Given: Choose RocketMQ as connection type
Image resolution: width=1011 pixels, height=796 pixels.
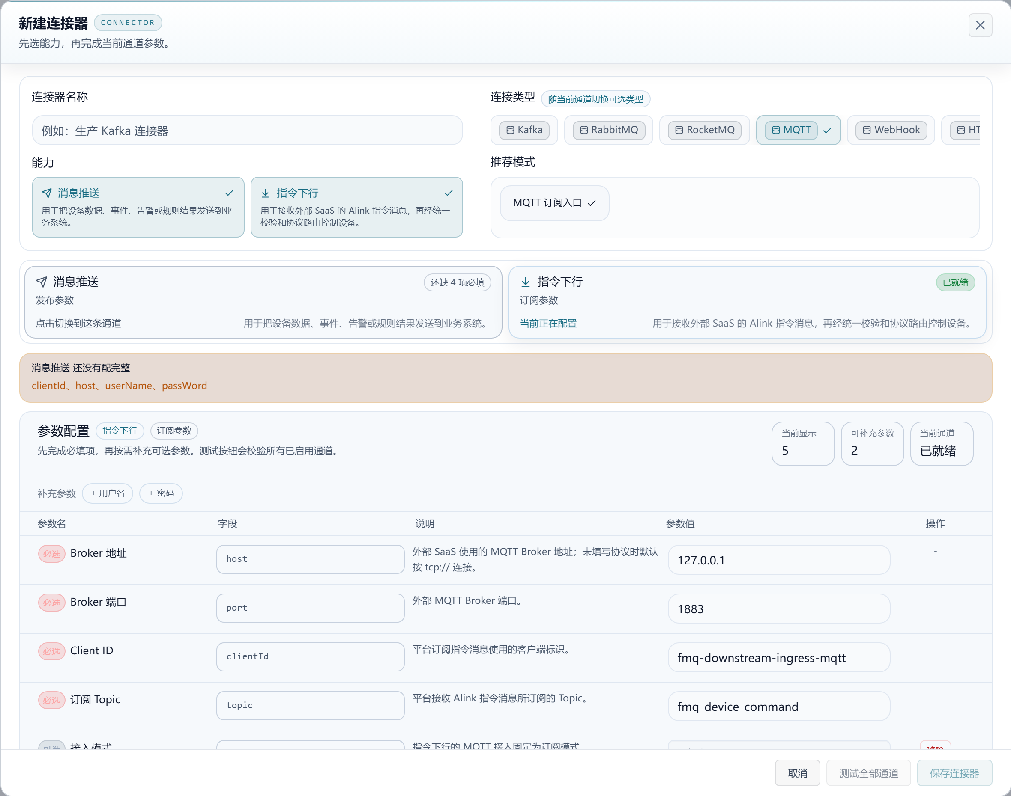Looking at the screenshot, I should point(704,130).
